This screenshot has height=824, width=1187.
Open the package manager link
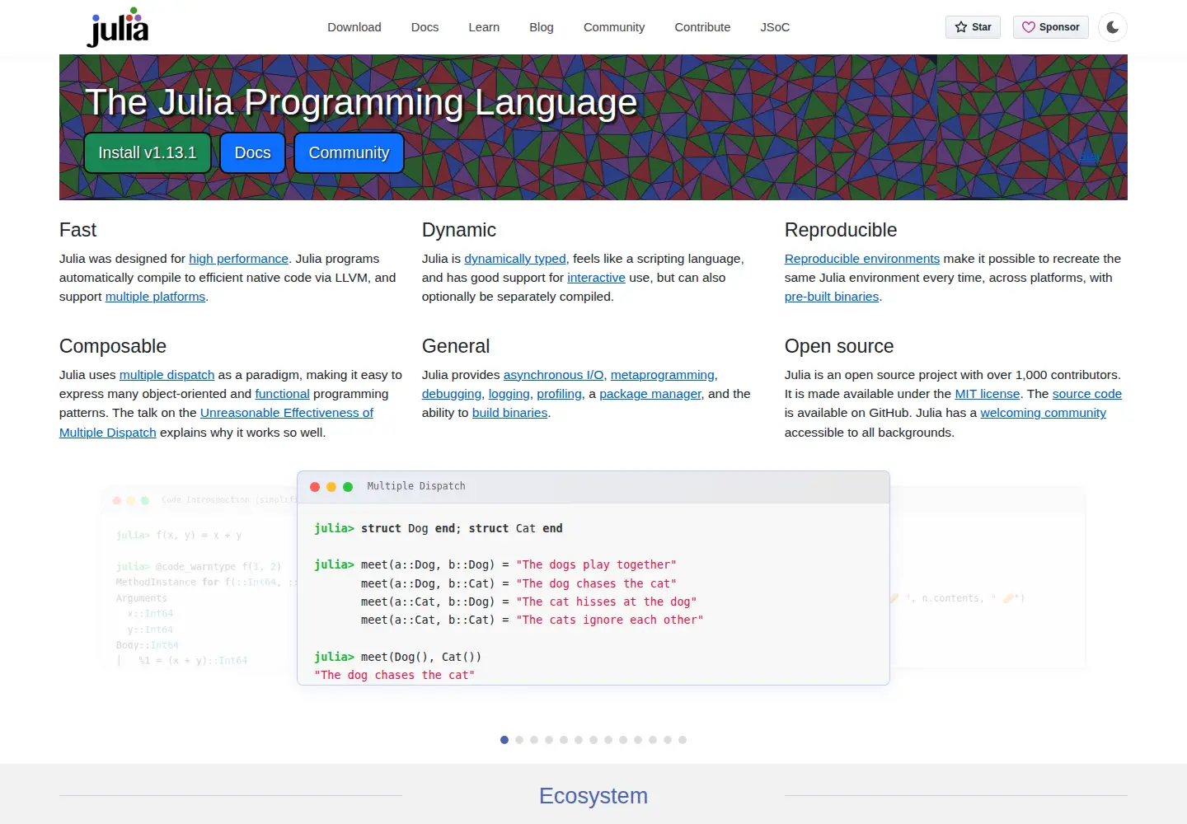click(650, 394)
